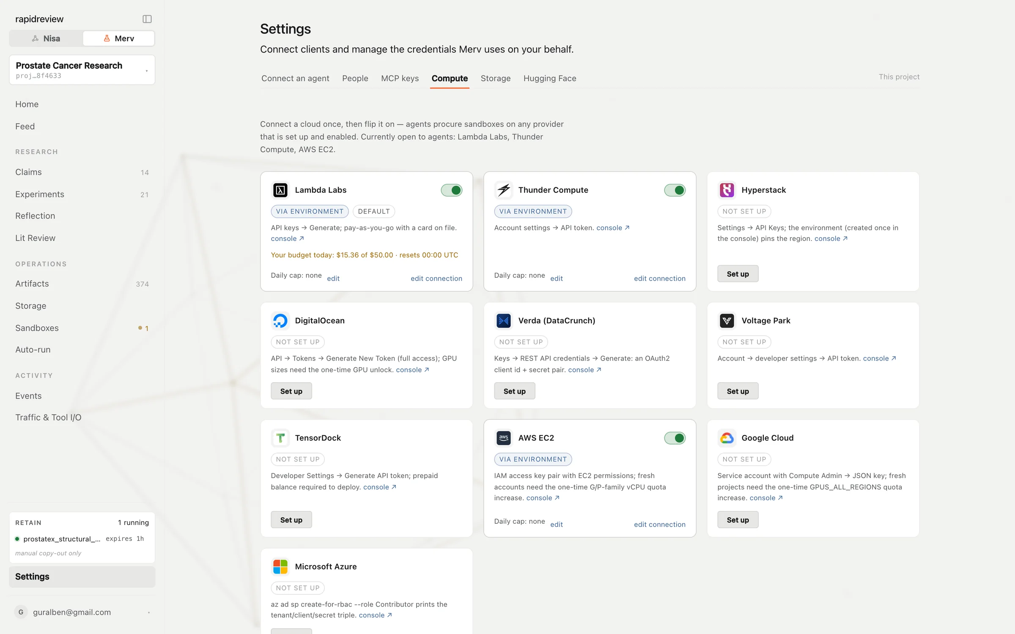The width and height of the screenshot is (1015, 634).
Task: Click the DigitalOcean logo icon
Action: tap(280, 321)
